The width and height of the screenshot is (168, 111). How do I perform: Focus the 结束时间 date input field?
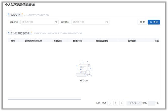click(89, 22)
